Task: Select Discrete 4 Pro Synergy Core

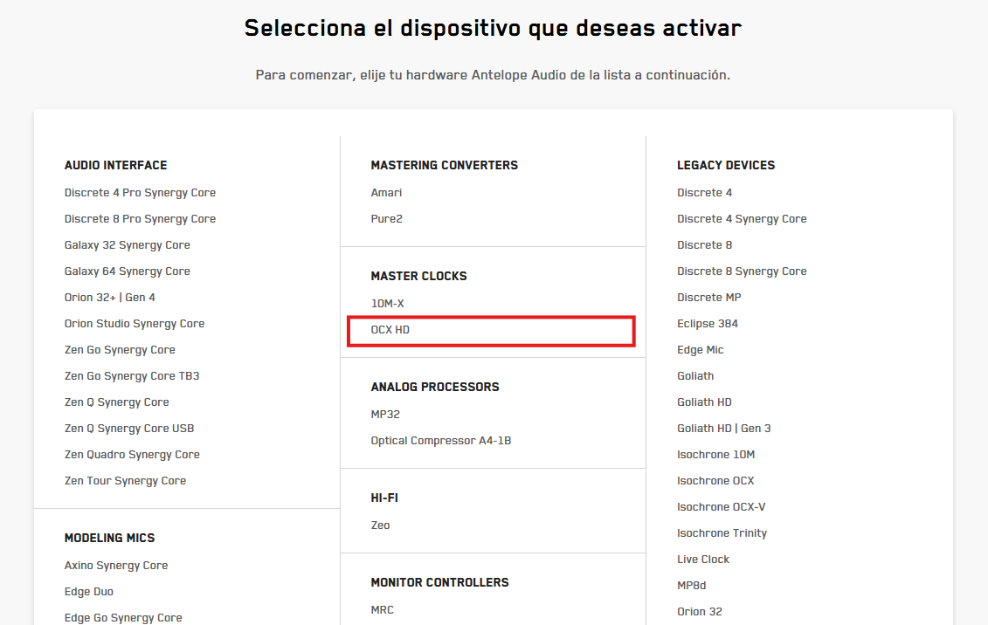Action: tap(140, 193)
